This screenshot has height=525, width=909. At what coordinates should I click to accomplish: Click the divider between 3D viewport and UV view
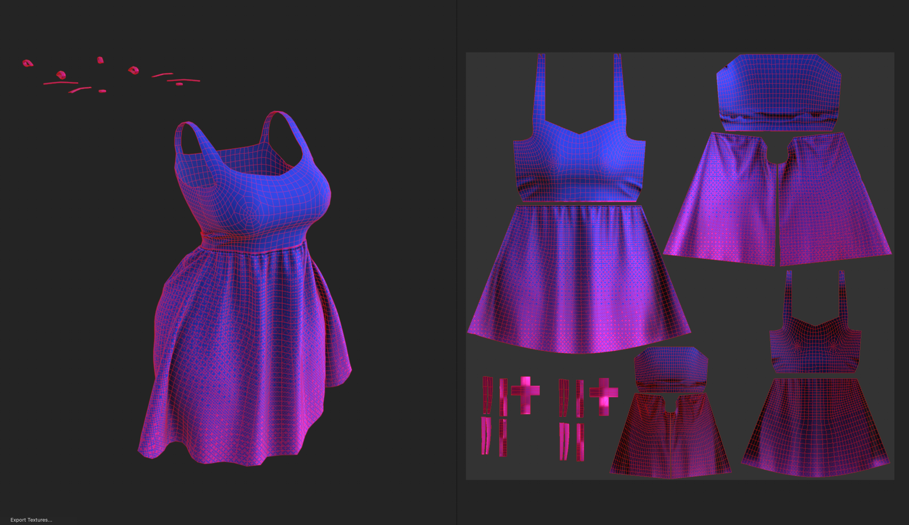coord(457,262)
